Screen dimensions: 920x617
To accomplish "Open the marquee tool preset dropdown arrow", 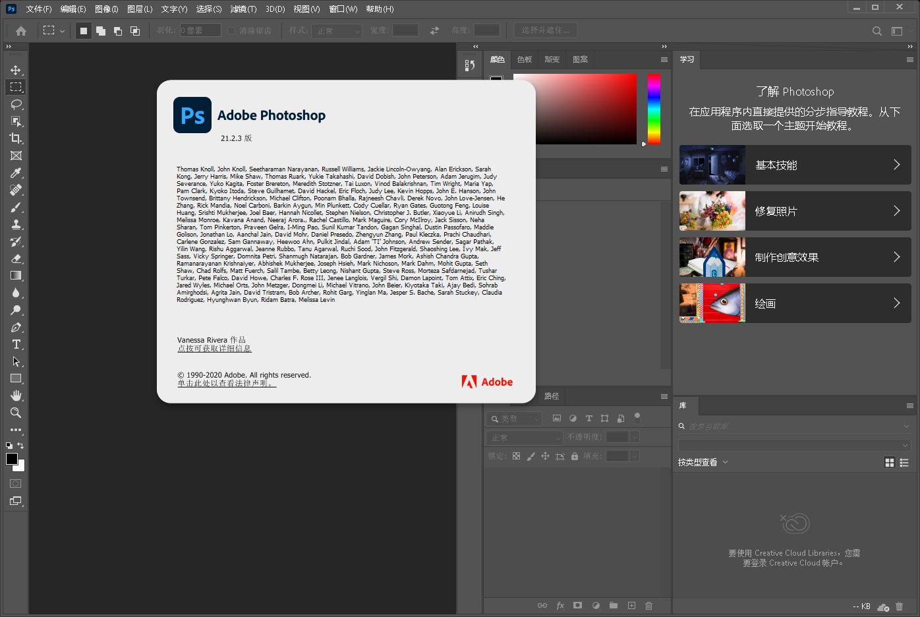I will pos(62,30).
